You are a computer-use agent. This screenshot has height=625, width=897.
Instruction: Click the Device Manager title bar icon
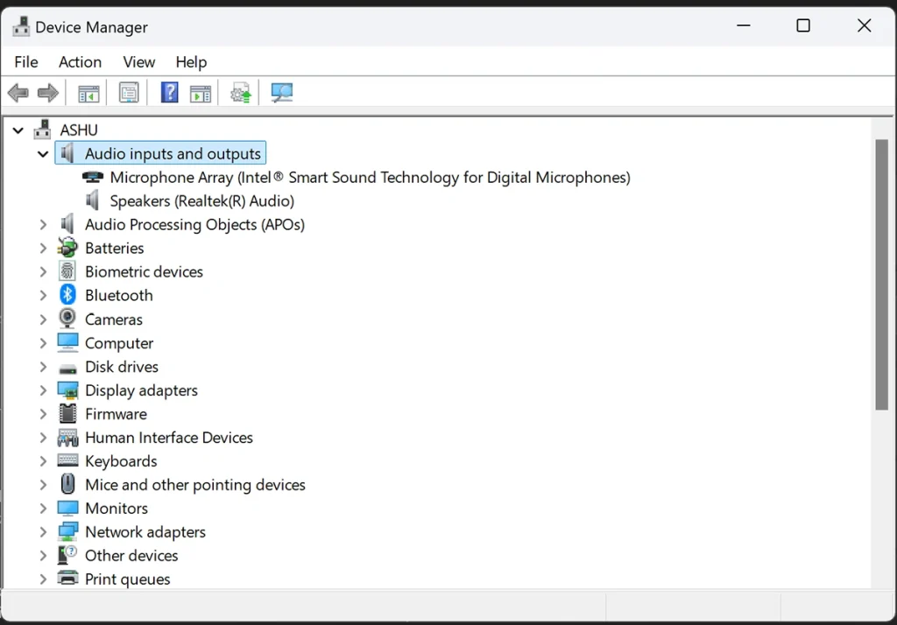click(x=21, y=26)
